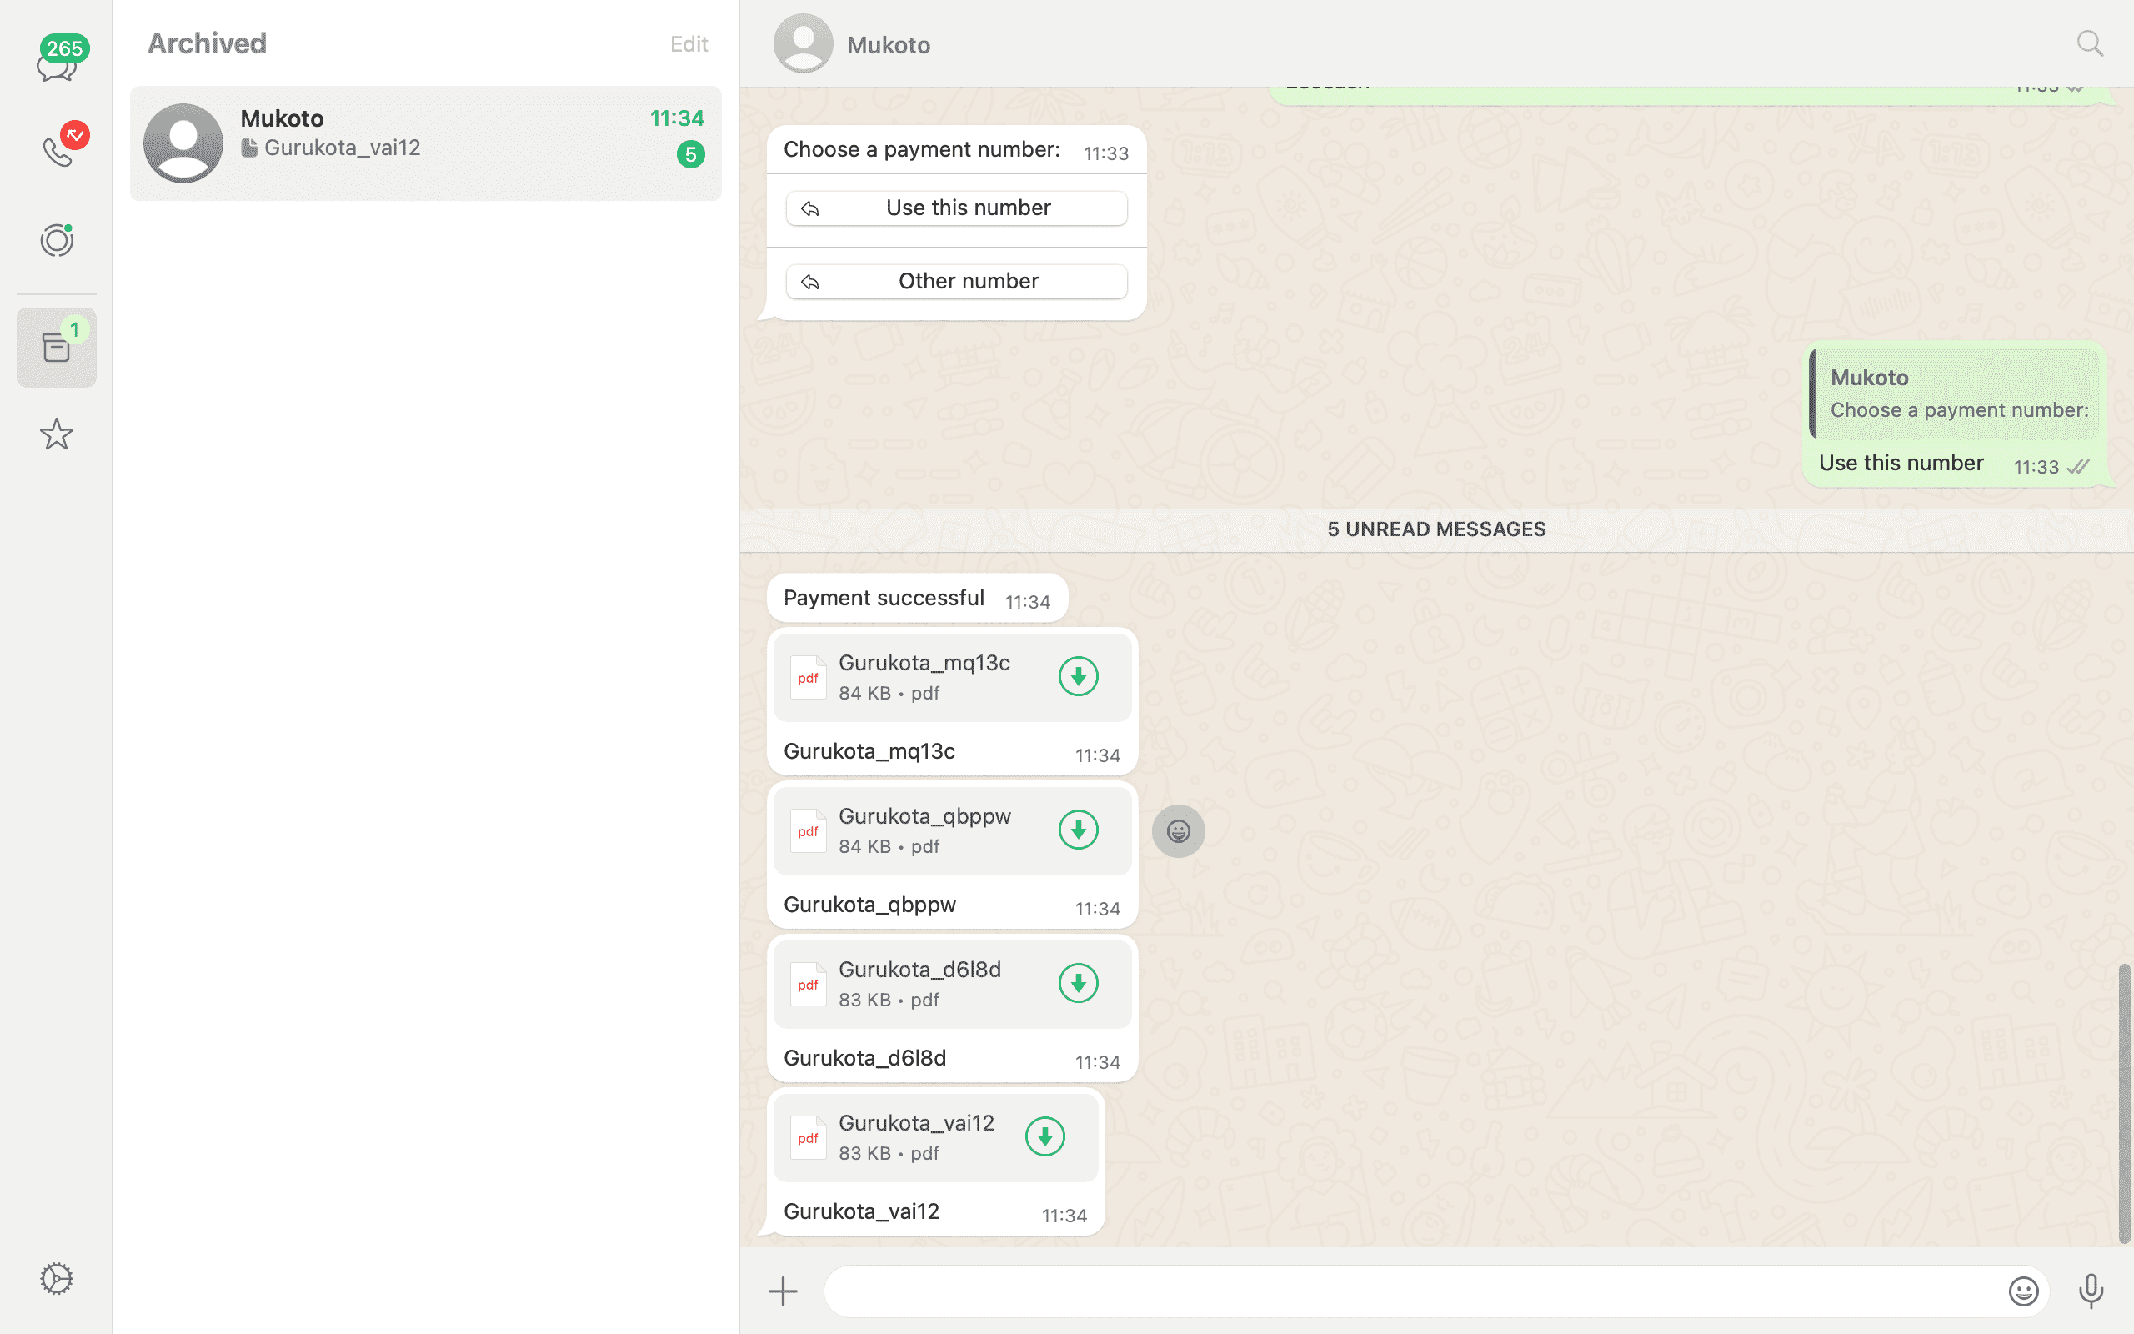Open Starred messages from sidebar
The width and height of the screenshot is (2134, 1334).
coord(57,434)
